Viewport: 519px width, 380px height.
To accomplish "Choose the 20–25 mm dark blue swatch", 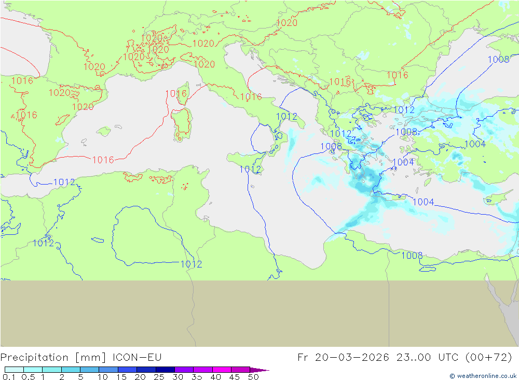I will click(x=146, y=370).
